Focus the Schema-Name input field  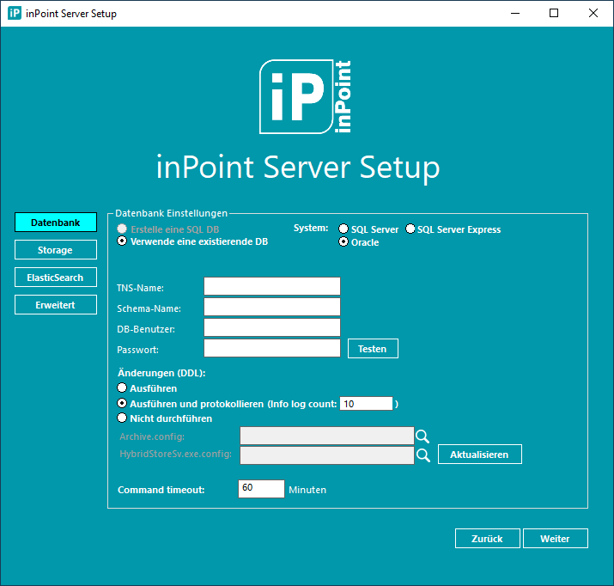[272, 307]
